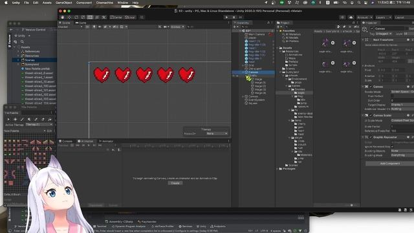This screenshot has width=414, height=233.
Task: Toggle Ignore Reversed Graphics checkbox
Action: point(393,147)
